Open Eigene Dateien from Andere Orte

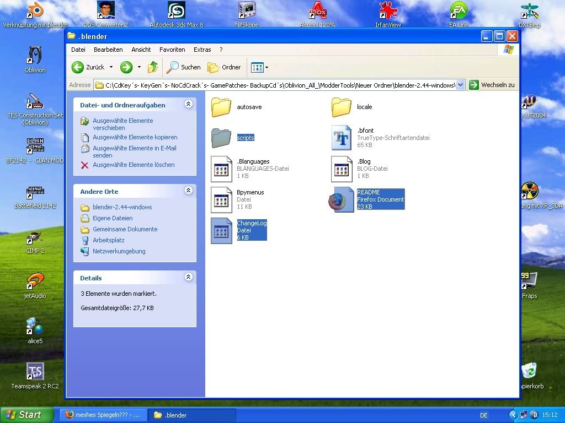point(113,218)
